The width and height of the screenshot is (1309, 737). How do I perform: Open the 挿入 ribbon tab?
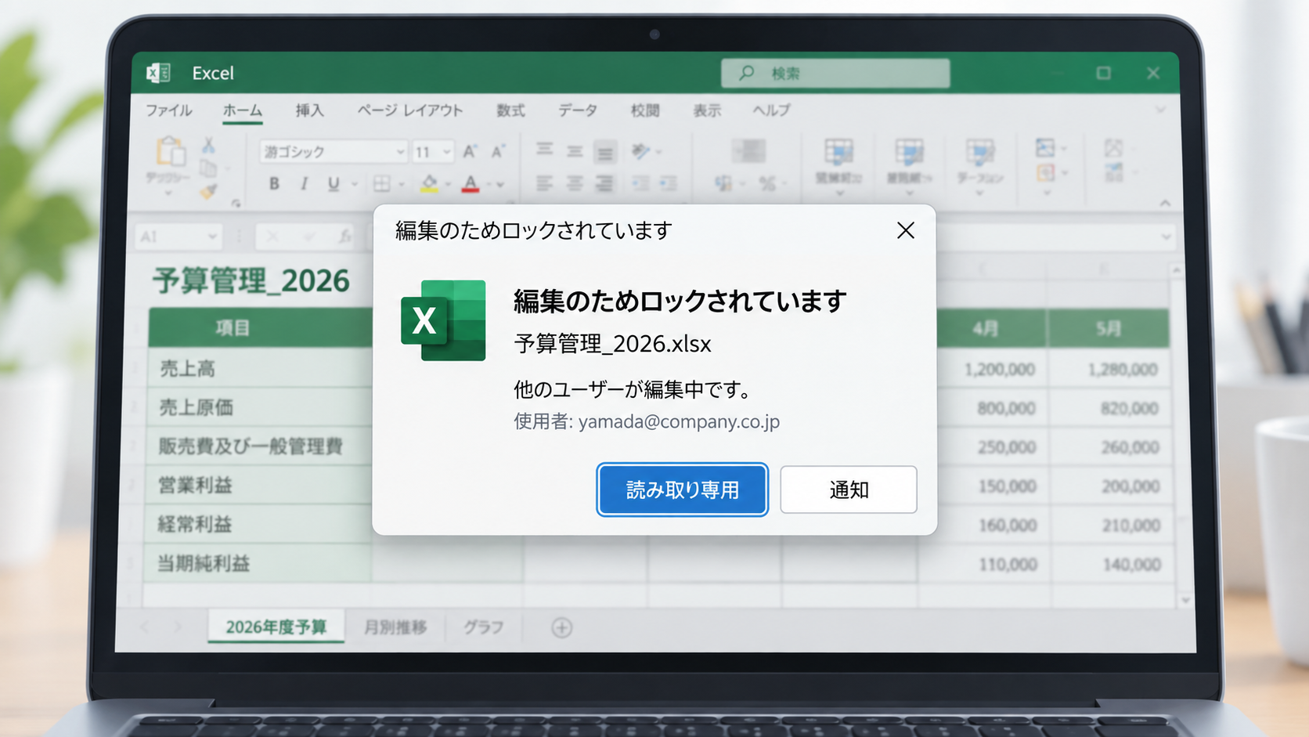(x=309, y=110)
